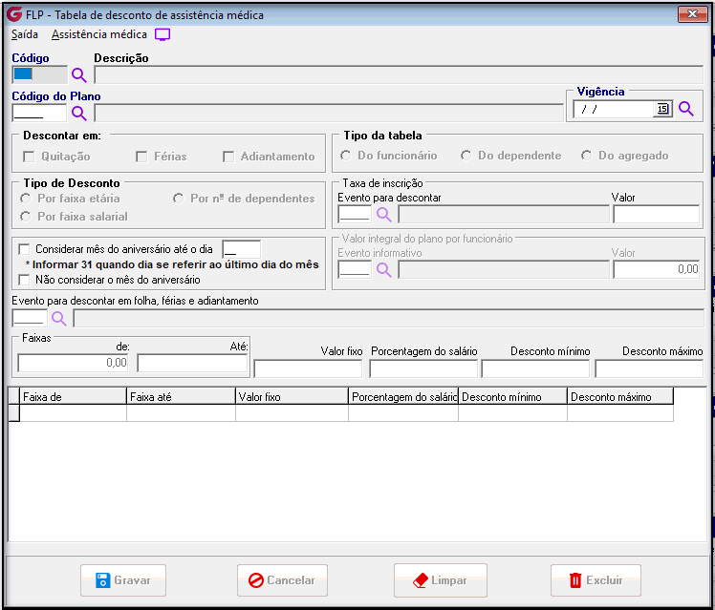715x610 pixels.
Task: Click the Valor fixo input field
Action: (x=308, y=368)
